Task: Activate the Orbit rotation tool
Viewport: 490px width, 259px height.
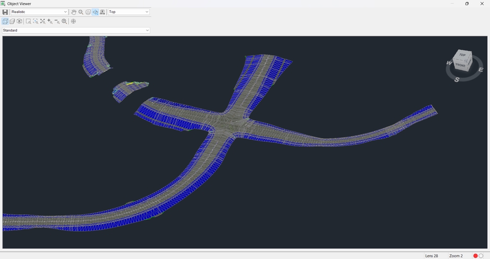Action: click(x=88, y=12)
